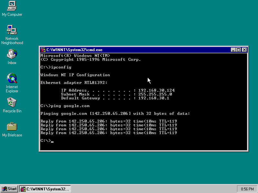258x193 pixels.
Task: Click the 8:56 PM clock in tray
Action: tap(247, 189)
